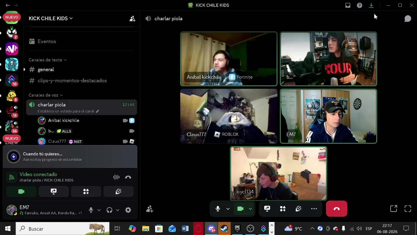Mute the microphone in the bottom call bar

[x=218, y=209]
